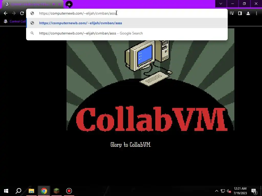Open File Explorer from taskbar
Screen dimensions: 262x196
tap(31, 191)
